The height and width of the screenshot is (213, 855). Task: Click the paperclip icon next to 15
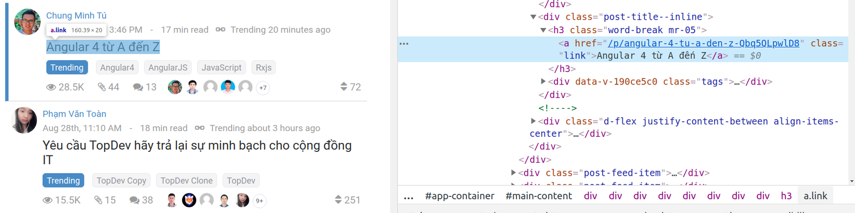(98, 200)
